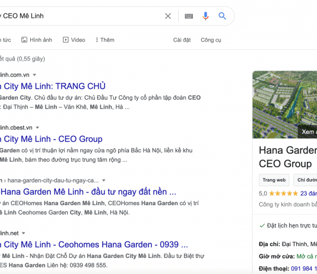This screenshot has width=317, height=274.
Task: Open the City Mê Linh: TRANG CHỦ result
Action: pyautogui.click(x=53, y=86)
